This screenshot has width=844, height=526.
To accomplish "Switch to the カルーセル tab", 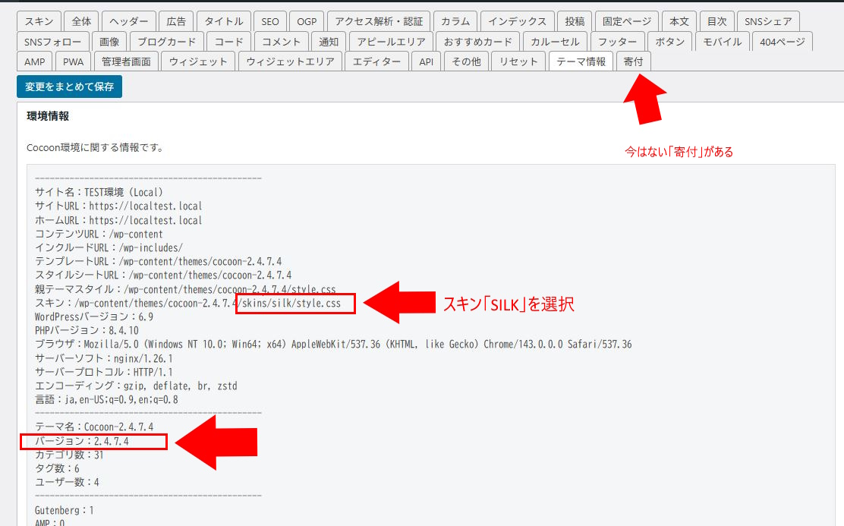I will 555,42.
